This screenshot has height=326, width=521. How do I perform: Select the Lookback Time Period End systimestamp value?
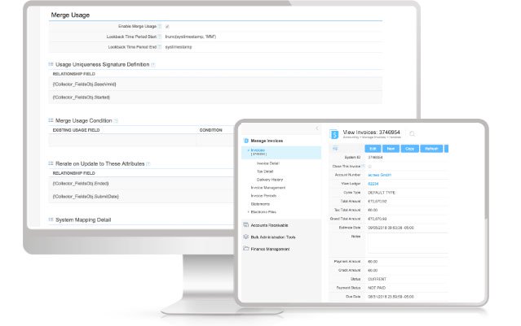click(x=179, y=47)
